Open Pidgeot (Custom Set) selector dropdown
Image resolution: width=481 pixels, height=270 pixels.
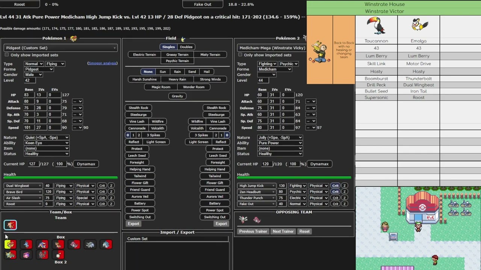[x=61, y=48]
